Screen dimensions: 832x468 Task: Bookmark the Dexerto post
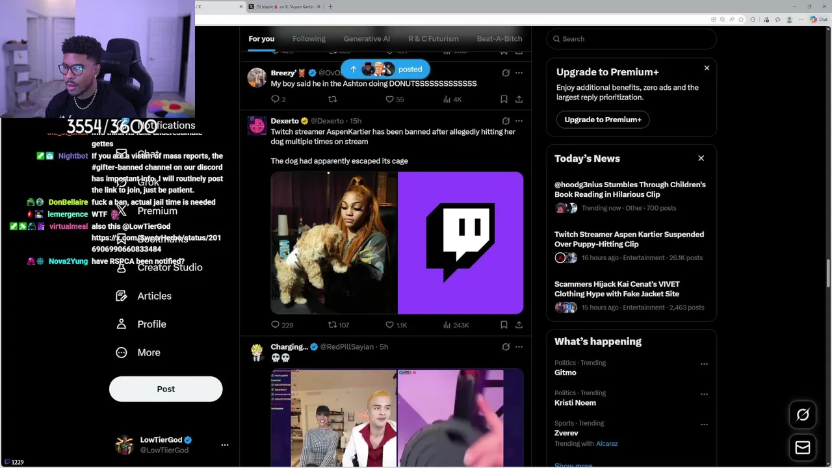pos(504,325)
